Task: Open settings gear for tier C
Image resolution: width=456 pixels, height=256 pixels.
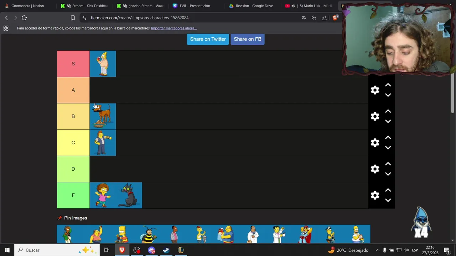Action: click(375, 143)
